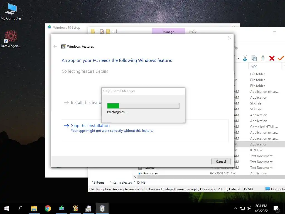Viewport: 285px width, 214px height.
Task: Switch to the first Windows Features taskbar icon
Action: coord(89,208)
